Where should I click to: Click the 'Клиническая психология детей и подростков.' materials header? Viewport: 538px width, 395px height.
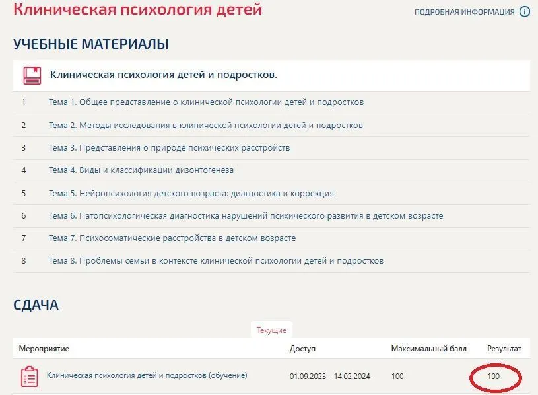coord(164,75)
